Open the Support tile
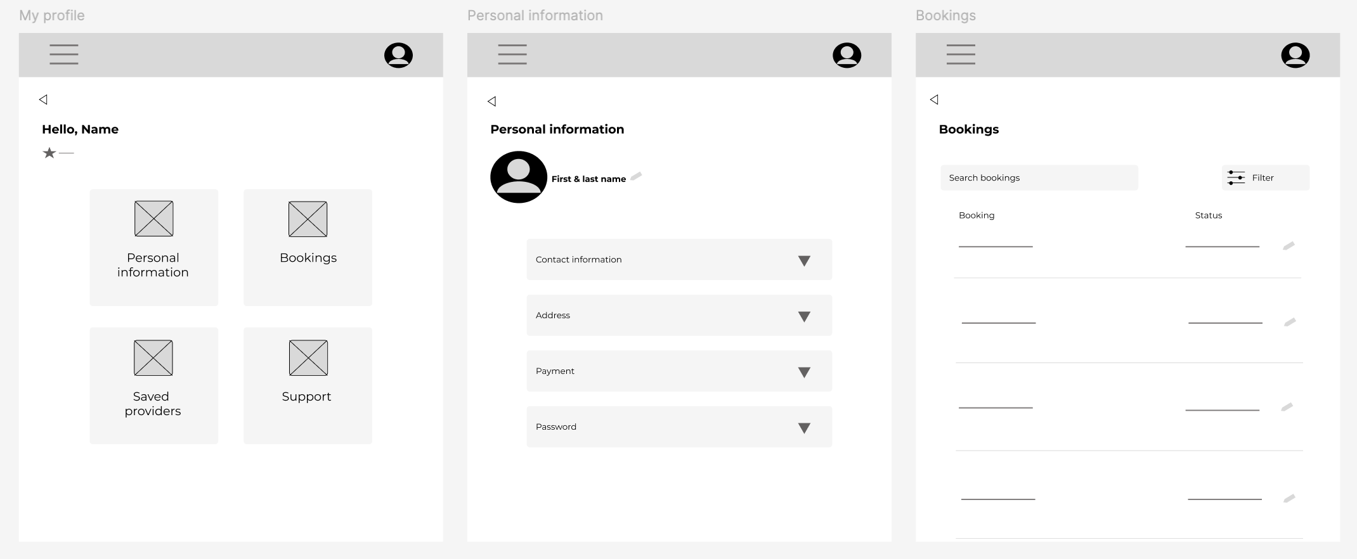This screenshot has height=559, width=1357. (x=308, y=385)
